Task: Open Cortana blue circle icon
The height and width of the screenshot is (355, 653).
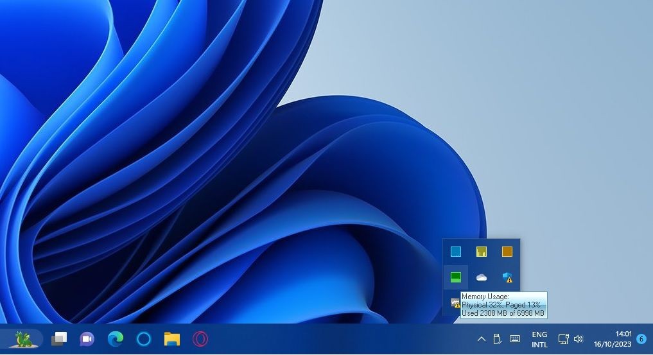Action: tap(144, 339)
